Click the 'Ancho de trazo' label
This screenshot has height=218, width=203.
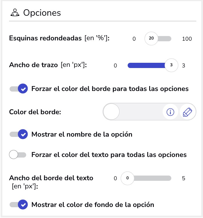[33, 65]
